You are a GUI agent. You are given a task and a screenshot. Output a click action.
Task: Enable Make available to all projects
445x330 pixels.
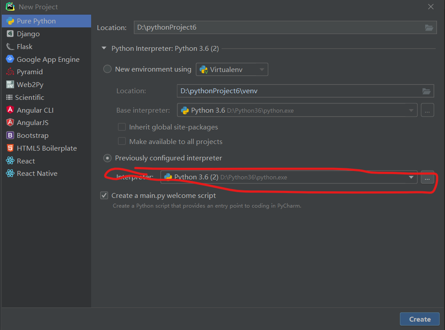pos(122,141)
